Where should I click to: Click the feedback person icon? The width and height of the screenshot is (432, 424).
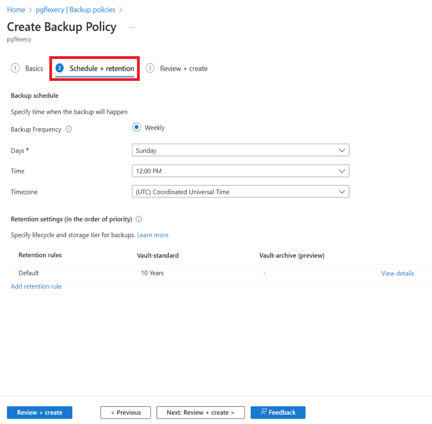[x=263, y=412]
